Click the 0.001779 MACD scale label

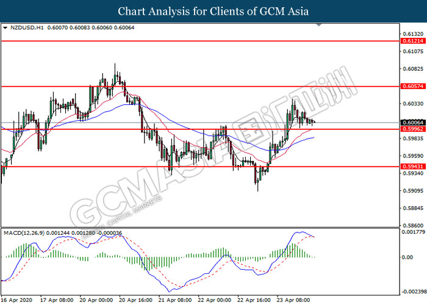click(x=411, y=232)
